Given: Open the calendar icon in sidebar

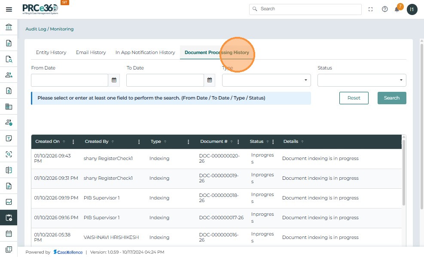Looking at the screenshot, I should (9, 234).
